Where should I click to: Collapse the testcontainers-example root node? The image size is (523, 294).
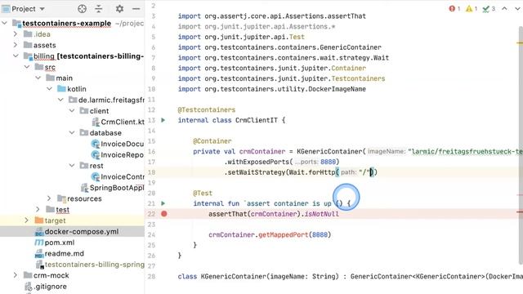click(4, 23)
